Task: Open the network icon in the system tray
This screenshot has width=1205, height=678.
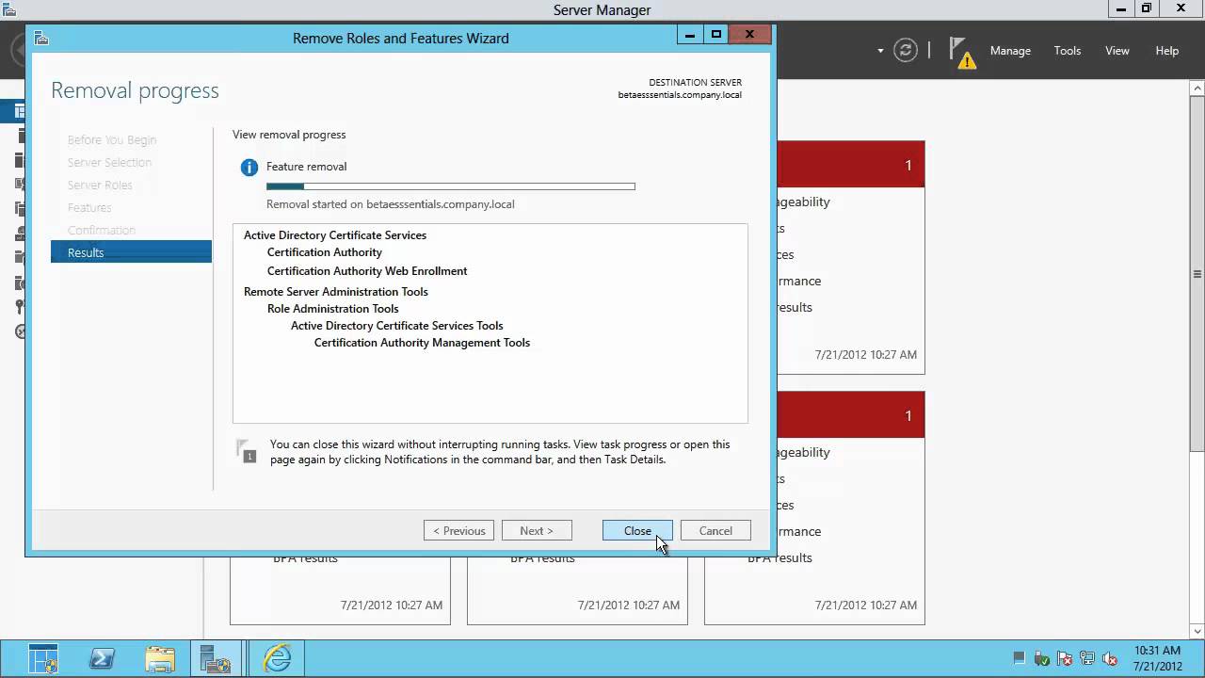Action: [x=1087, y=659]
